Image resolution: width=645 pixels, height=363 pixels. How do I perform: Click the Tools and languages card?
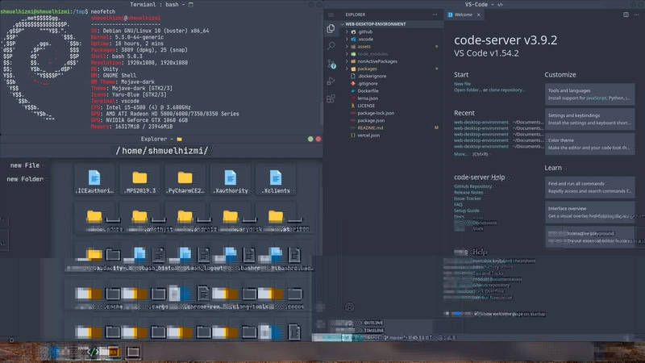tap(590, 94)
